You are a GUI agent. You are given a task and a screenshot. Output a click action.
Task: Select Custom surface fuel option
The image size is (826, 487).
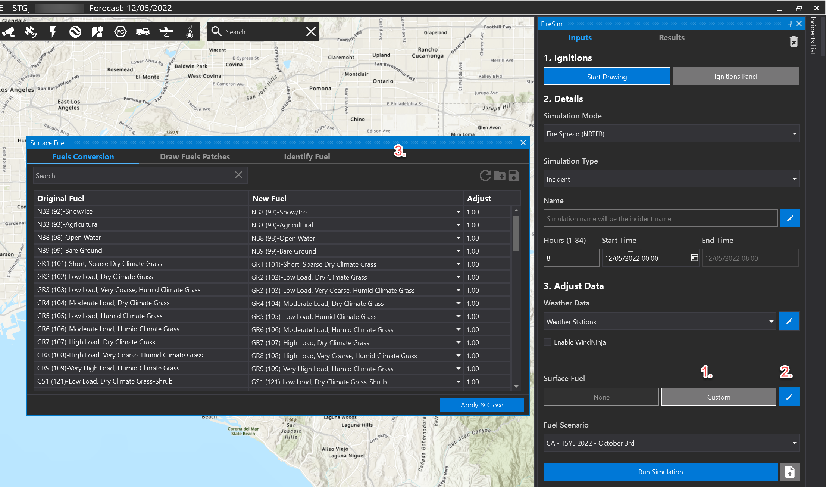pyautogui.click(x=718, y=397)
